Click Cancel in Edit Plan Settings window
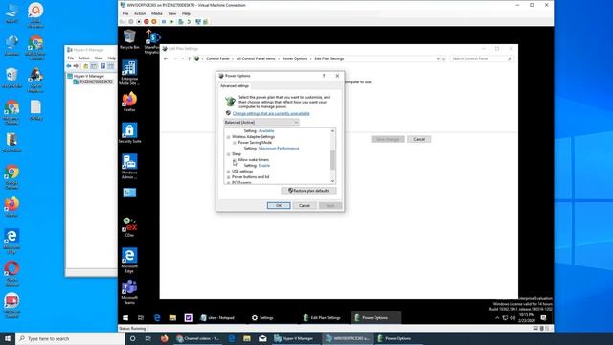Screen dimensions: 613x345 point(420,139)
